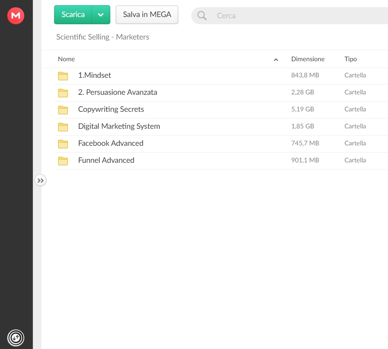Expand the sidebar with the double-arrow button
Image resolution: width=388 pixels, height=349 pixels.
tap(40, 181)
